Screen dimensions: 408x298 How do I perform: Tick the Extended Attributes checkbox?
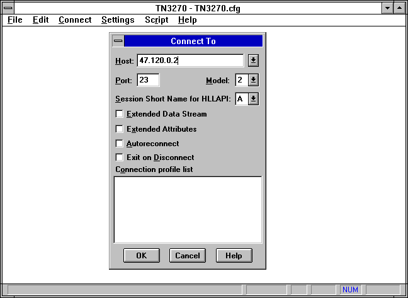(120, 129)
